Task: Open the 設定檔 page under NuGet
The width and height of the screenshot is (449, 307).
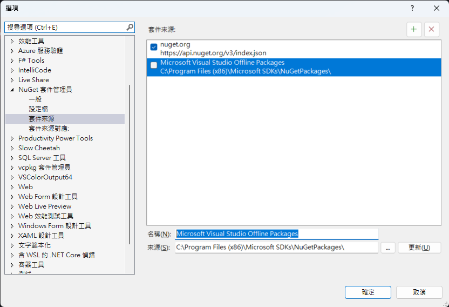Action: click(38, 109)
